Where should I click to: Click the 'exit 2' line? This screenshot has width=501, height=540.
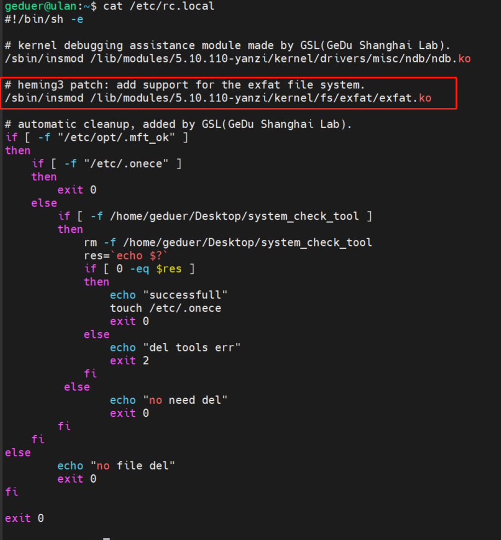coord(129,360)
